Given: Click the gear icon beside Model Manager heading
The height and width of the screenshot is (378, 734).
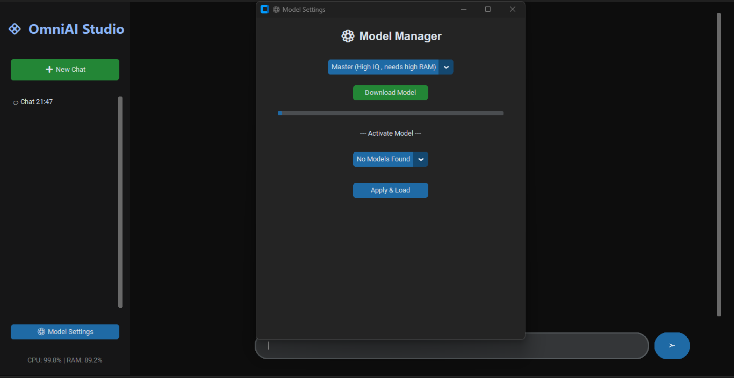Looking at the screenshot, I should [x=348, y=36].
